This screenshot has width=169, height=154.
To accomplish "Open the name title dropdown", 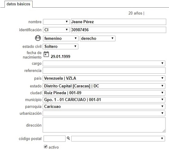I will (56, 22).
